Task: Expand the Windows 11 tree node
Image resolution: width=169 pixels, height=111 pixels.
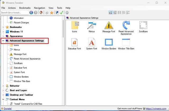Action: coord(3,32)
